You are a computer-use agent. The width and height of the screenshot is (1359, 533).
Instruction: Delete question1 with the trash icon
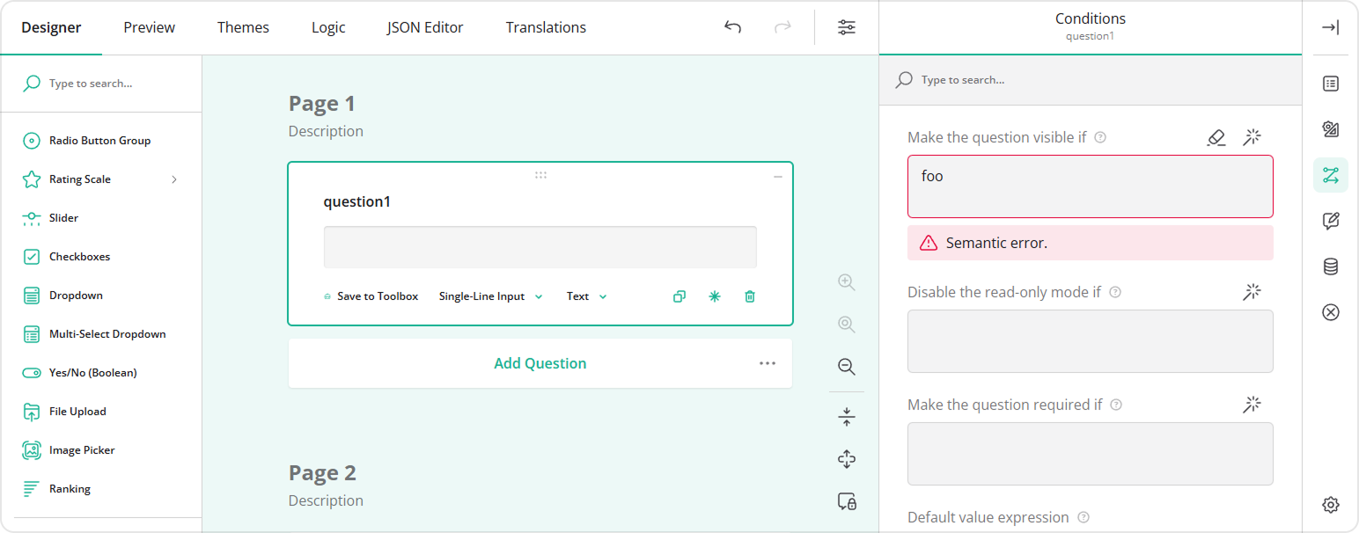749,296
